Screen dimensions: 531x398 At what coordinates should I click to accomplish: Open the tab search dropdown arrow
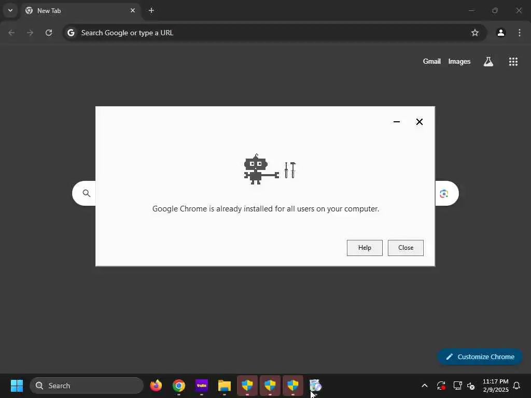[x=10, y=10]
